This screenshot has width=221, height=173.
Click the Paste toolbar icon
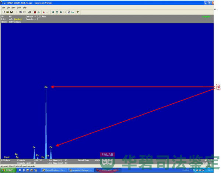24,12
